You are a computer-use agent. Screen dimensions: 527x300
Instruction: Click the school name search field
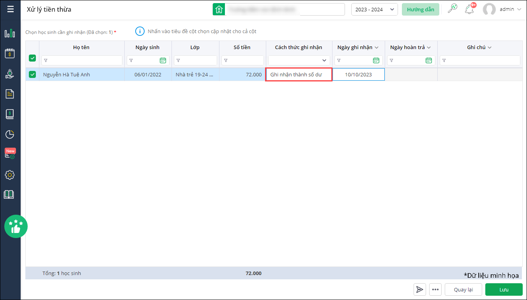[285, 9]
